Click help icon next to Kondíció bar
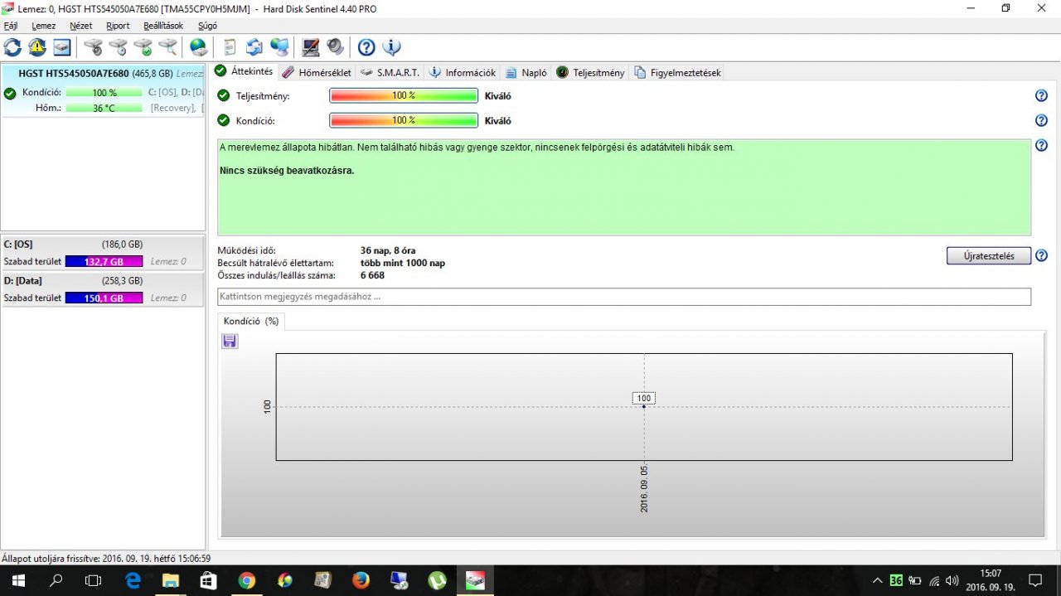 1041,120
